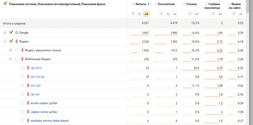Click the Мобильный Яндекс label
Screen dimensions: 253x125
click(38, 59)
